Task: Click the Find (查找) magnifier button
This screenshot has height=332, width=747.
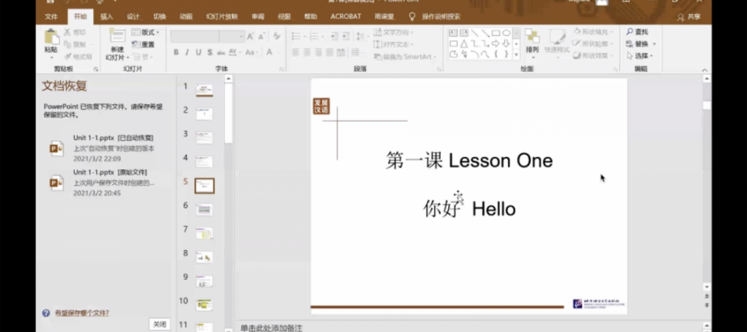Action: [x=638, y=32]
